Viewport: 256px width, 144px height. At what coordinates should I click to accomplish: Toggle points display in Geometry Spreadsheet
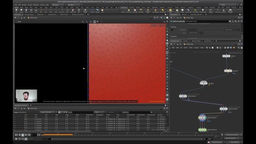click(59, 112)
